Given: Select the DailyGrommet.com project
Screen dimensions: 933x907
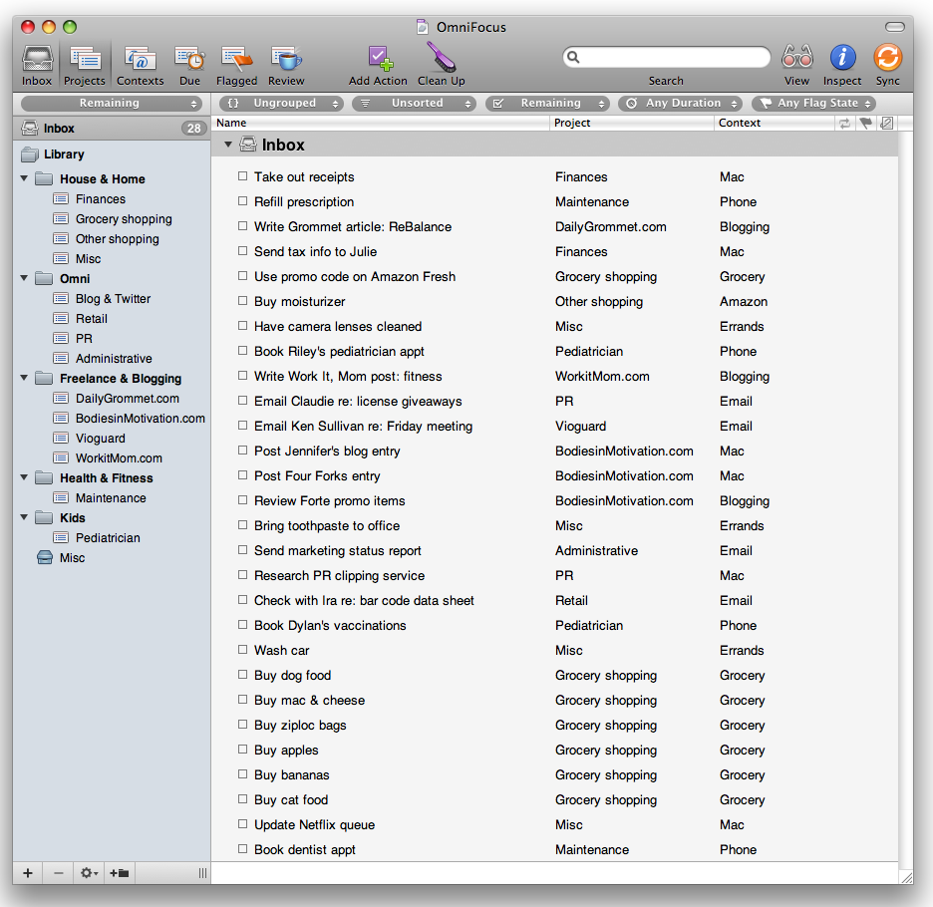Looking at the screenshot, I should click(x=116, y=398).
